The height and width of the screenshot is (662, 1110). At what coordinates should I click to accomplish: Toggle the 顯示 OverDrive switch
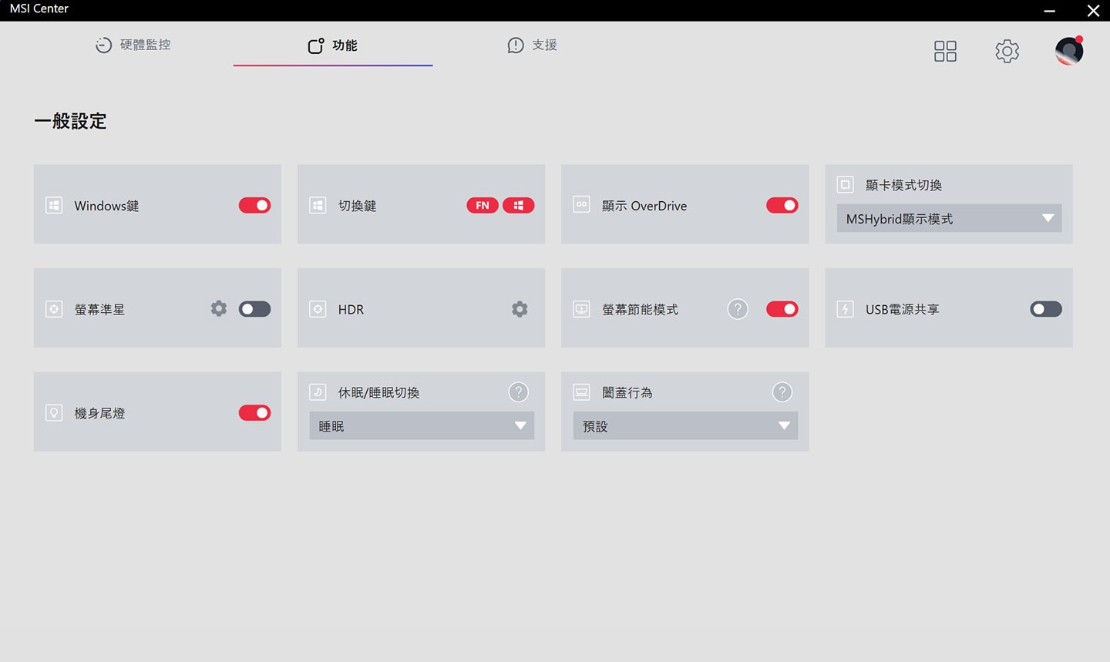coord(782,205)
